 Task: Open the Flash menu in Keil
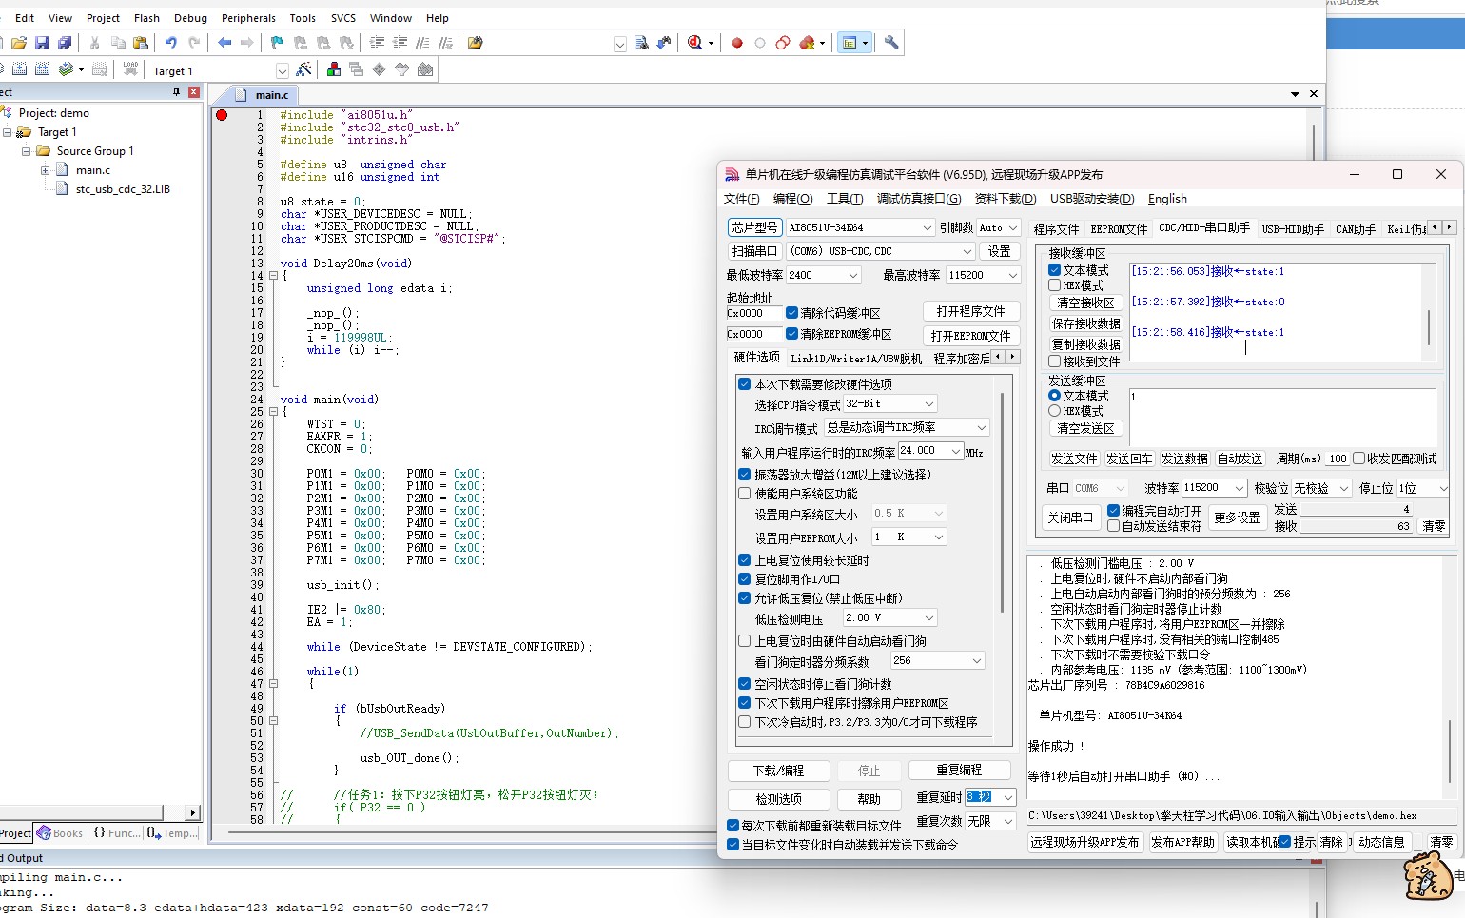[x=146, y=18]
